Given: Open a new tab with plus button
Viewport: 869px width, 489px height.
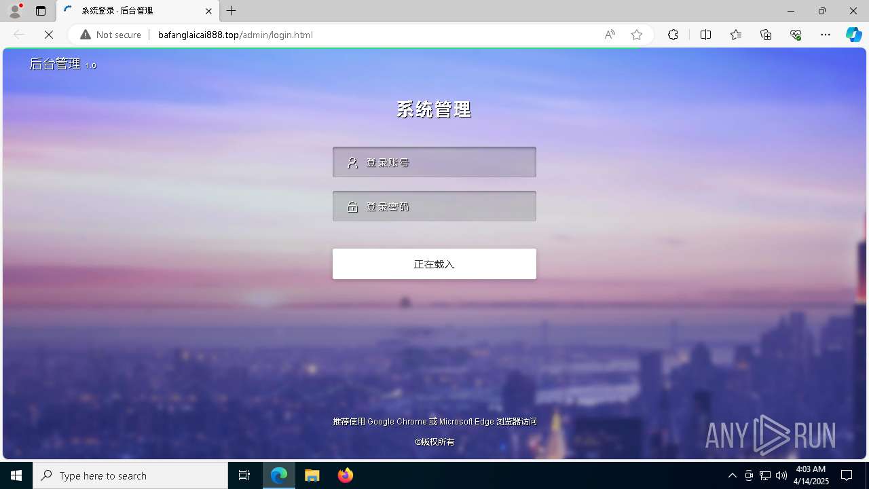Looking at the screenshot, I should pos(232,11).
